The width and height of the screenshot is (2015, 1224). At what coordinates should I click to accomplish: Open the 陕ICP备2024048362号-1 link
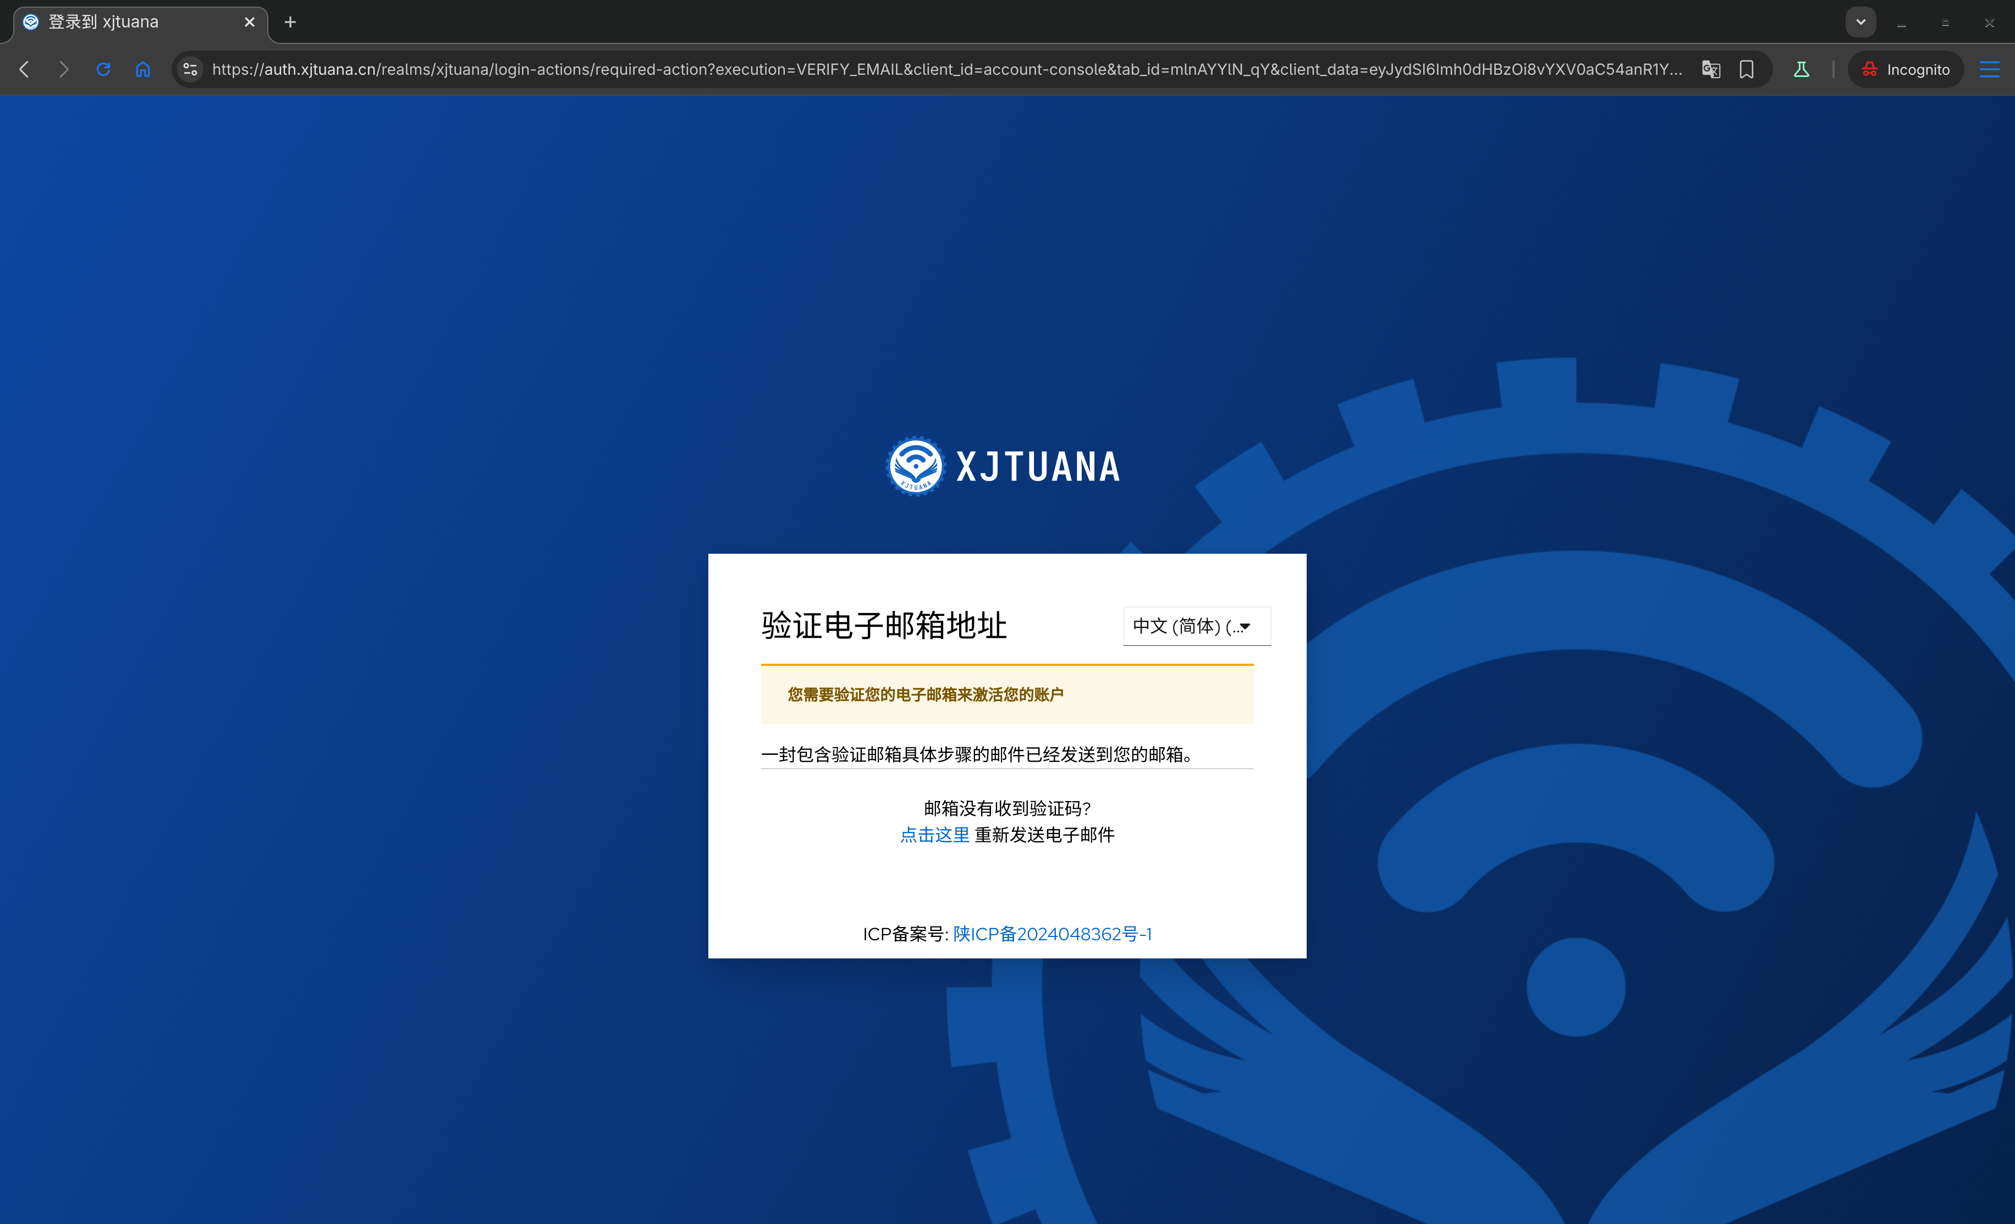tap(1053, 934)
